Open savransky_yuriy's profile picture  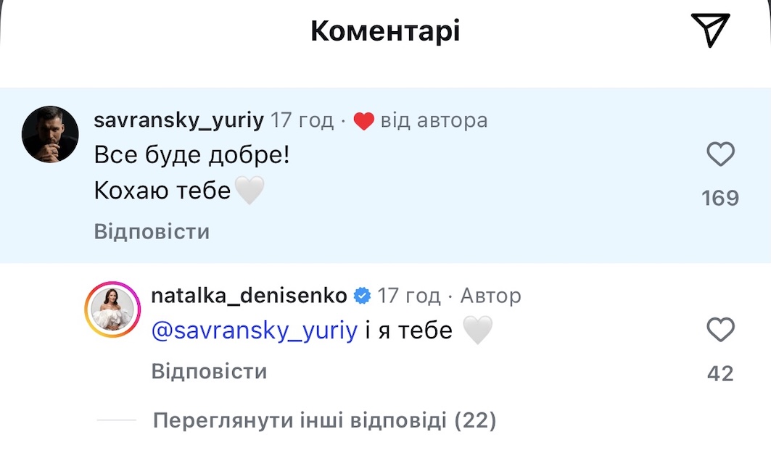[50, 134]
